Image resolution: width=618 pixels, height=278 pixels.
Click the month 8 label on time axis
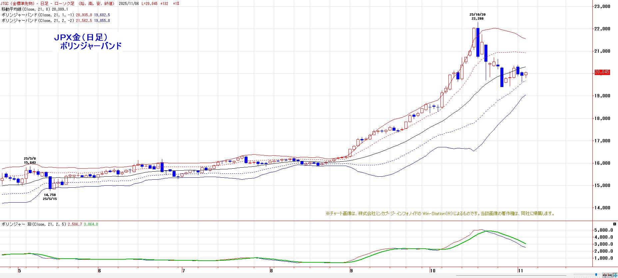point(272,270)
